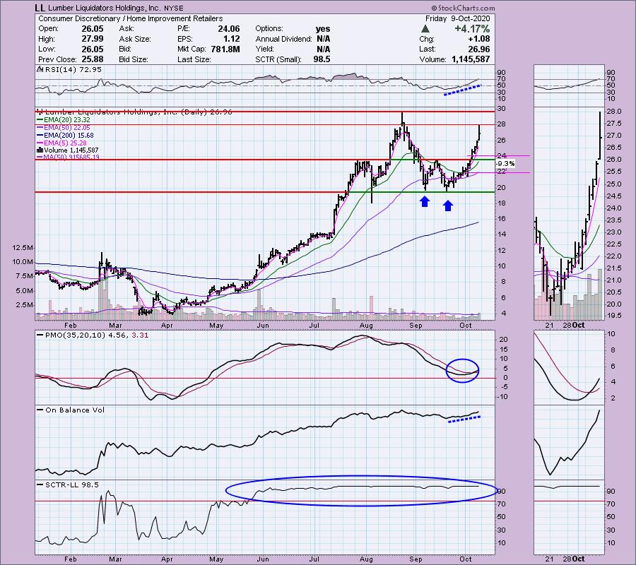Select the MA(50) 915685.19 legend entry

point(71,157)
